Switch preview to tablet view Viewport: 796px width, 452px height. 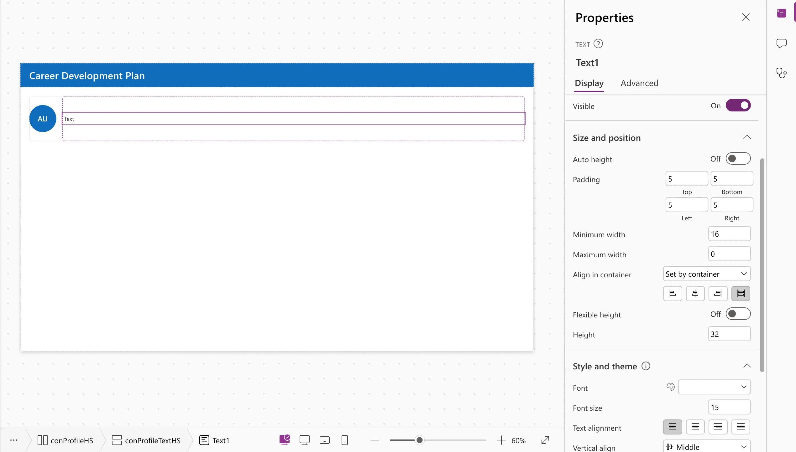[x=324, y=440]
